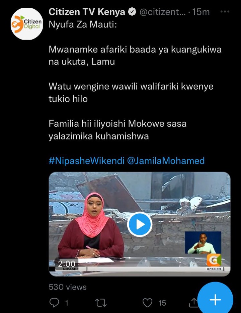Open the Citizen Digital profile avatar
This screenshot has height=313, width=241.
pos(27,24)
